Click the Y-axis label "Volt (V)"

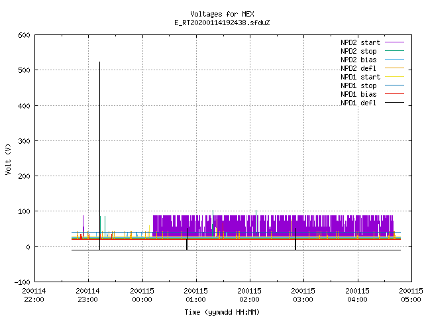point(8,160)
